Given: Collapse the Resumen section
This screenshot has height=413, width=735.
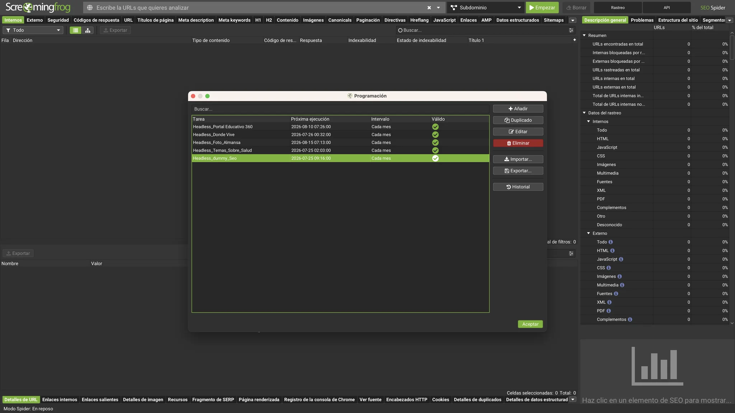Looking at the screenshot, I should tap(584, 35).
